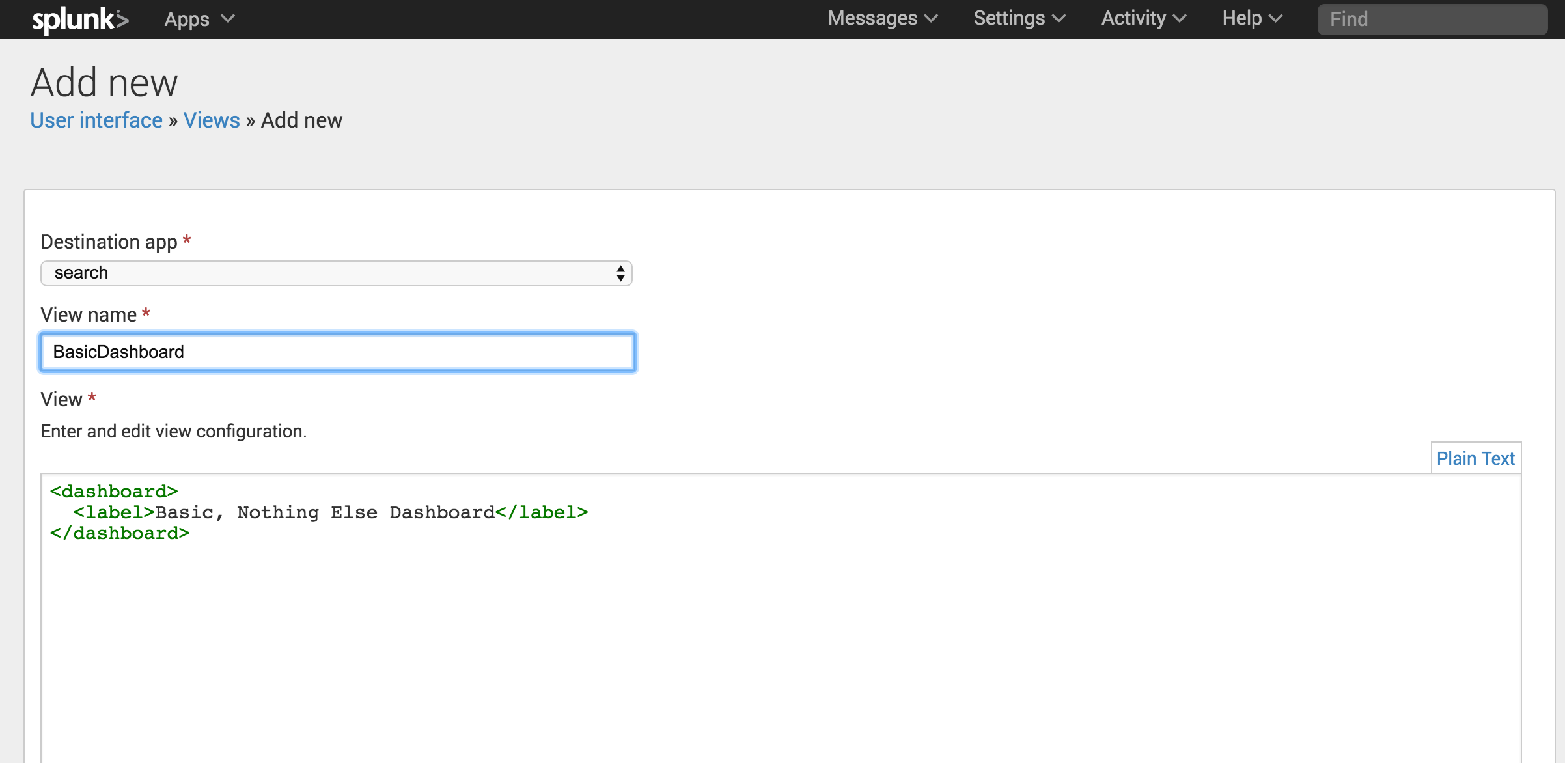This screenshot has height=763, width=1565.
Task: Focus the Find search box
Action: coord(1432,20)
